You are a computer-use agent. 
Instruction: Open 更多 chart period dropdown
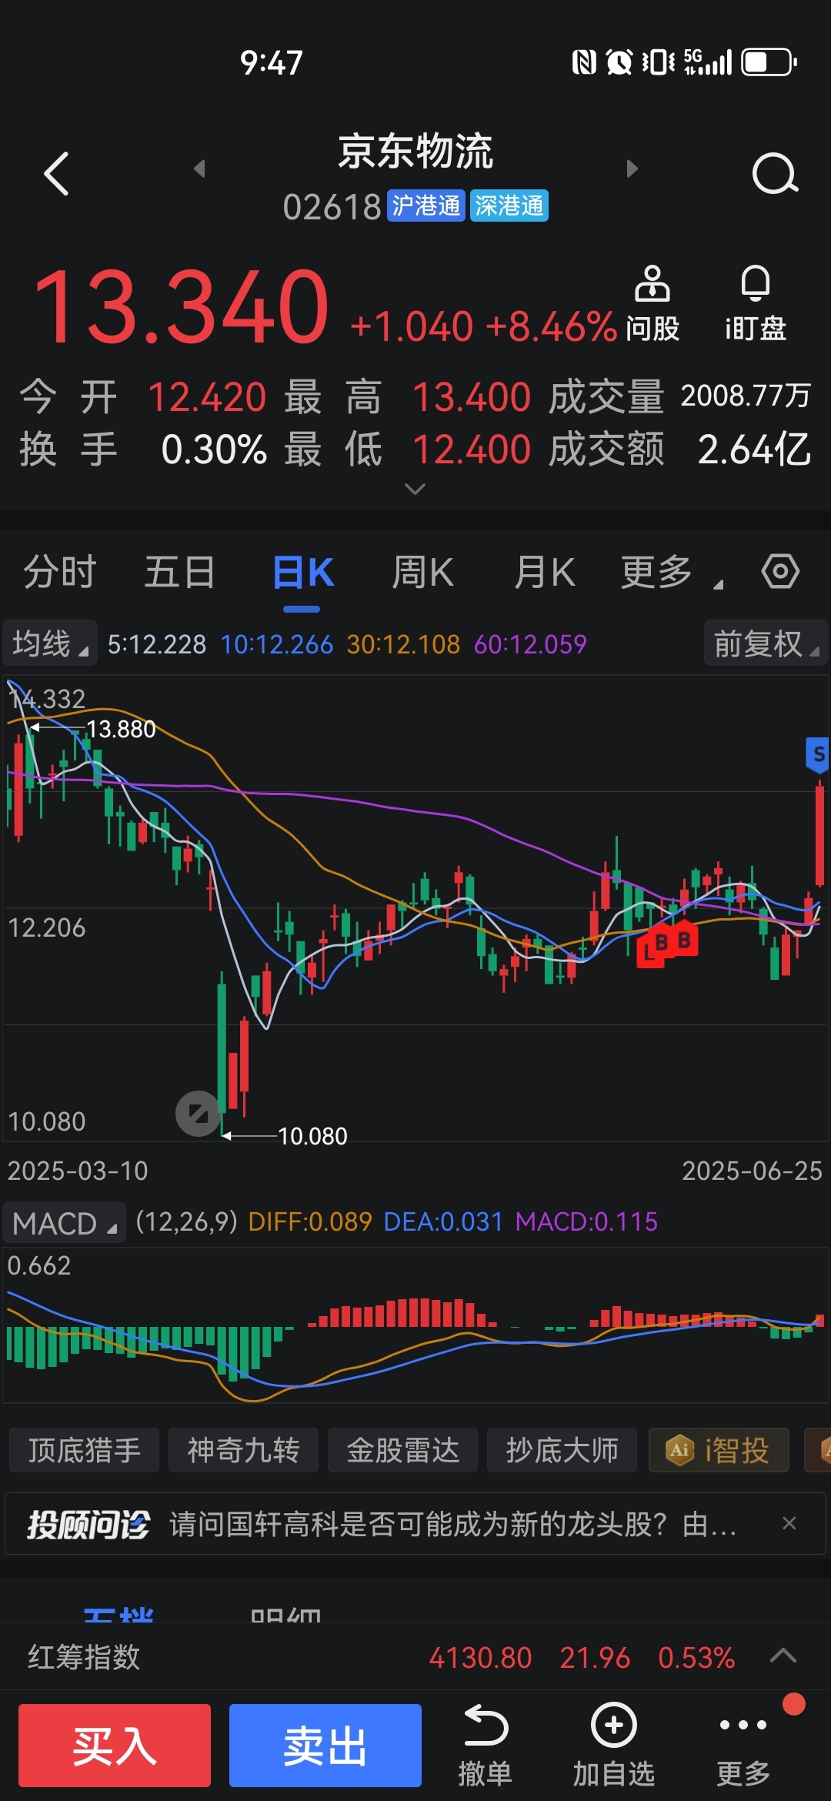[x=671, y=572]
